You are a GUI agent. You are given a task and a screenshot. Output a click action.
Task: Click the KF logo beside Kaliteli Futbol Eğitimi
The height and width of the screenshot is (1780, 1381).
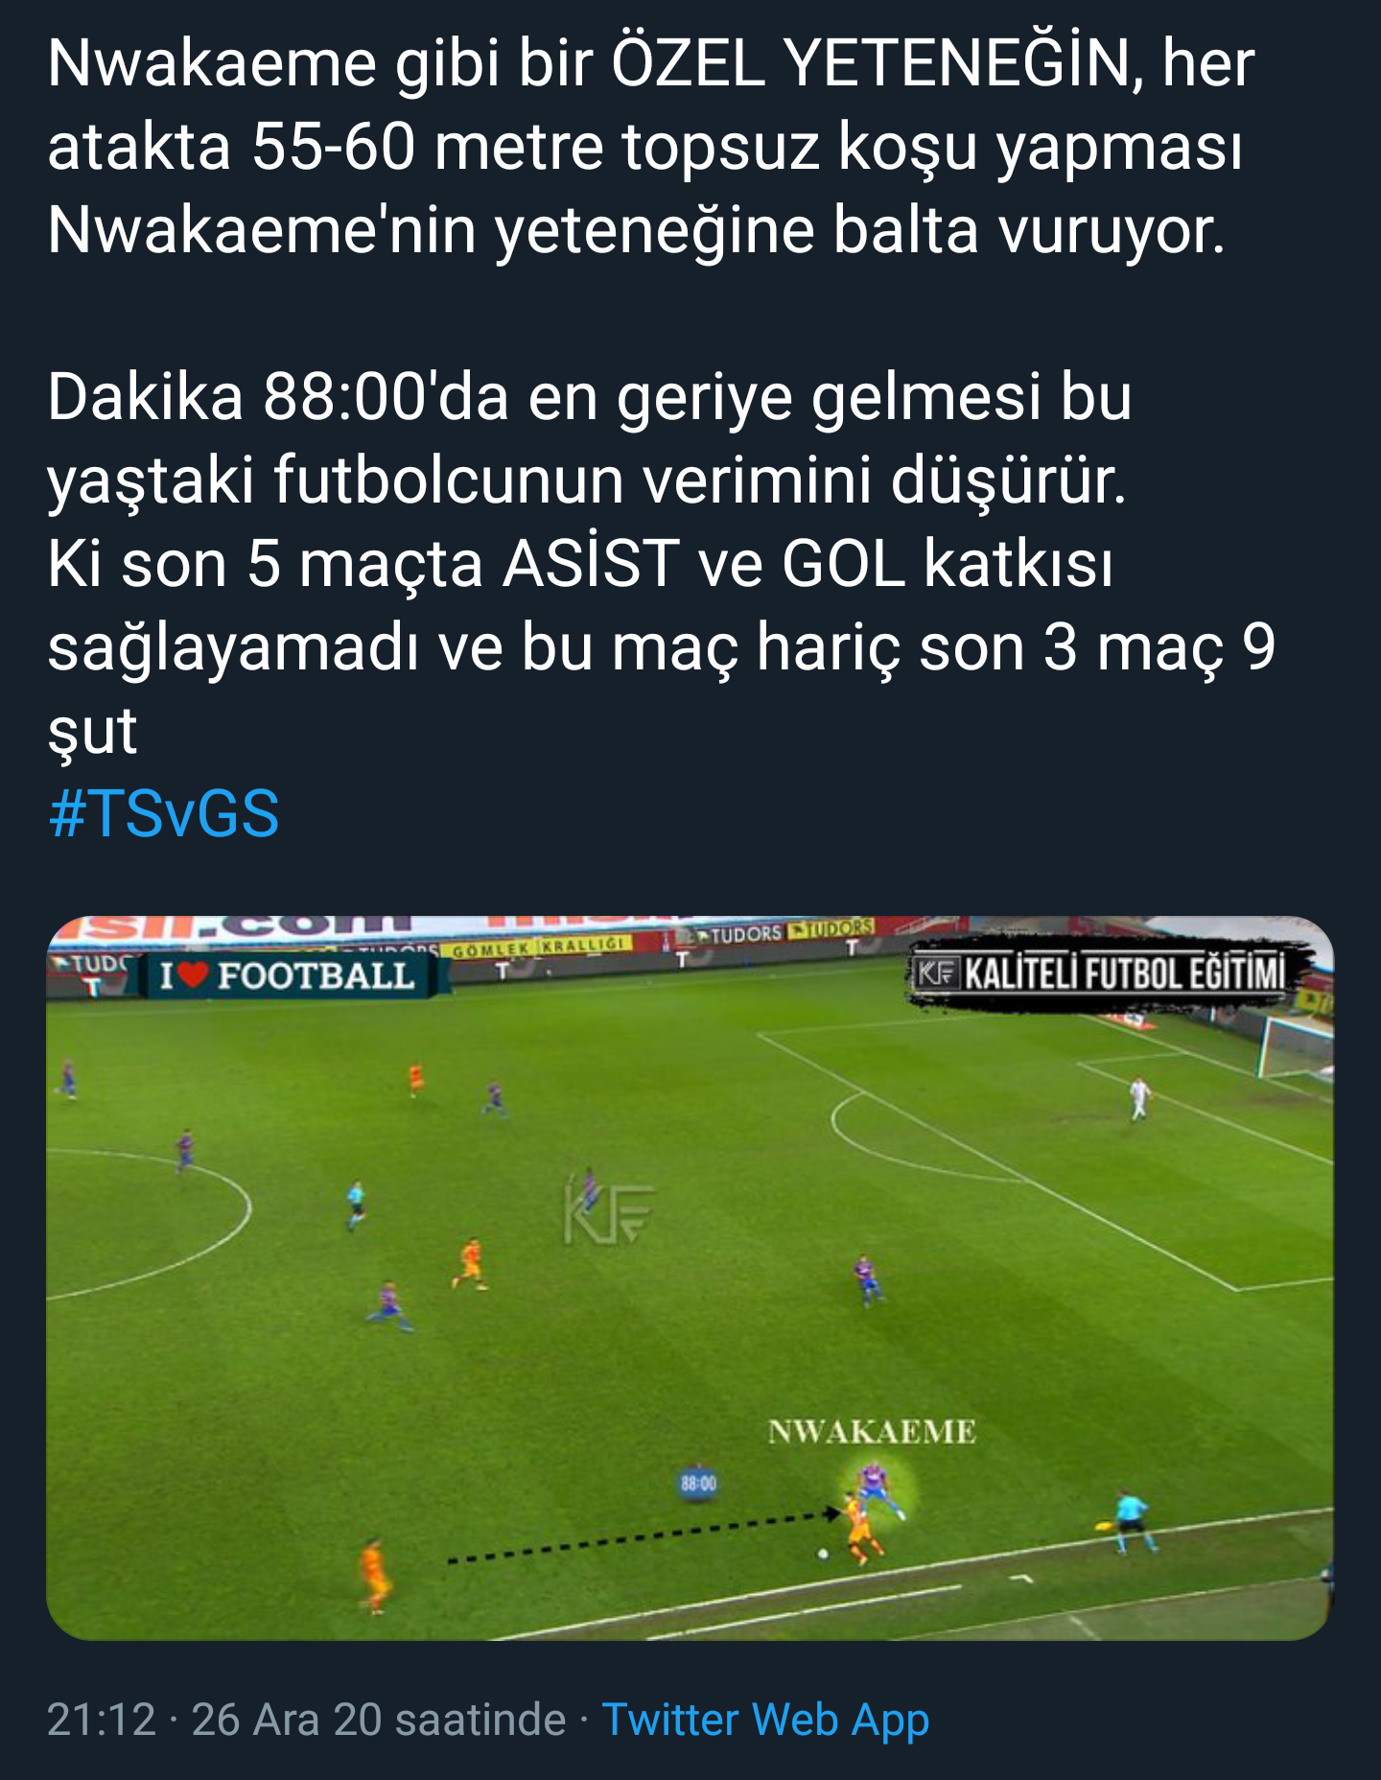click(937, 973)
